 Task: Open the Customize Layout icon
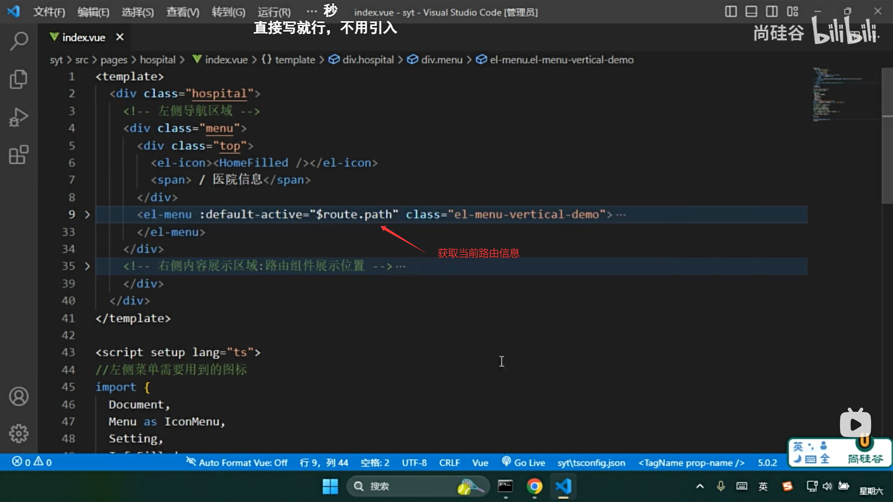pos(793,12)
